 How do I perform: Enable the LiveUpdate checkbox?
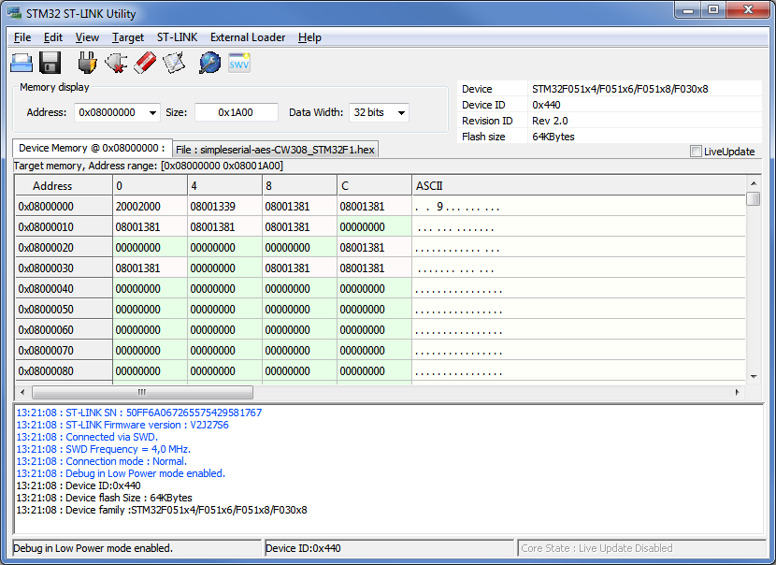tap(696, 152)
